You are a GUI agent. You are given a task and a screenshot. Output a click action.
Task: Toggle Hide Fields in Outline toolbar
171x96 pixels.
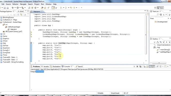pyautogui.click(x=161, y=42)
